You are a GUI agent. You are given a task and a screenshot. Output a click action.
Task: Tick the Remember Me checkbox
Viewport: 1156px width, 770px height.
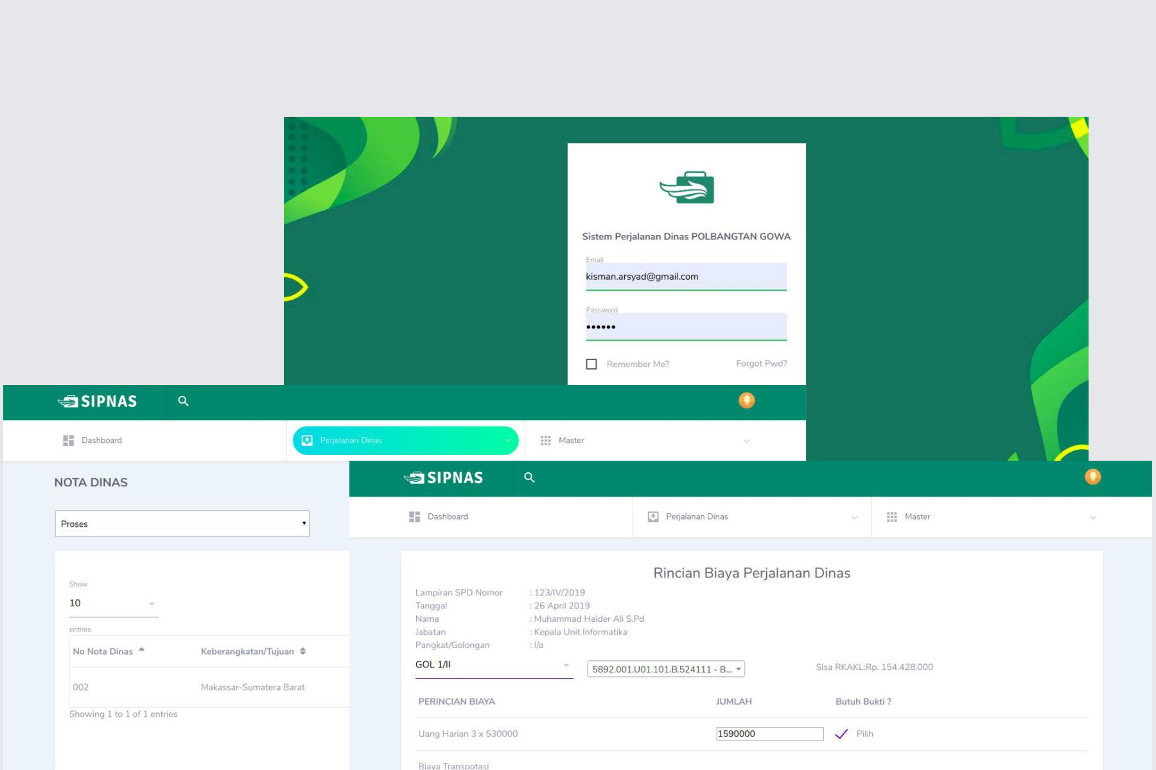pos(591,364)
